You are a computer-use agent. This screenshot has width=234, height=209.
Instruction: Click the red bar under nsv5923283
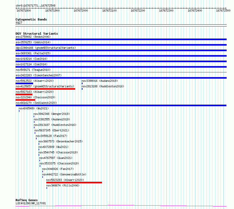click(x=74, y=183)
